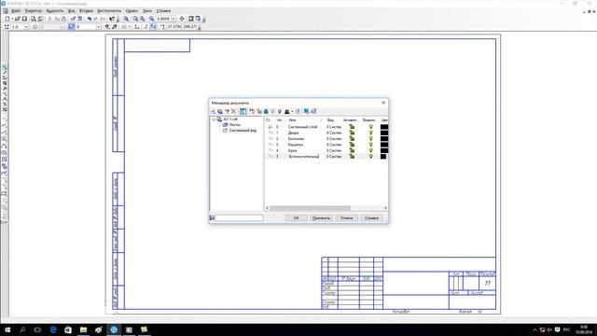Open the Файл menu

pyautogui.click(x=16, y=11)
